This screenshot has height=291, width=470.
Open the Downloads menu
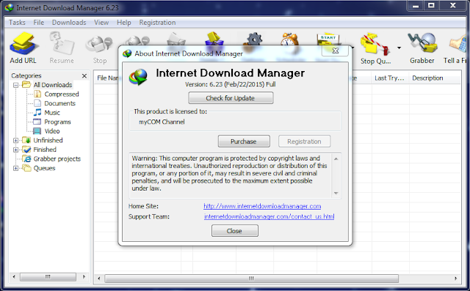point(69,23)
